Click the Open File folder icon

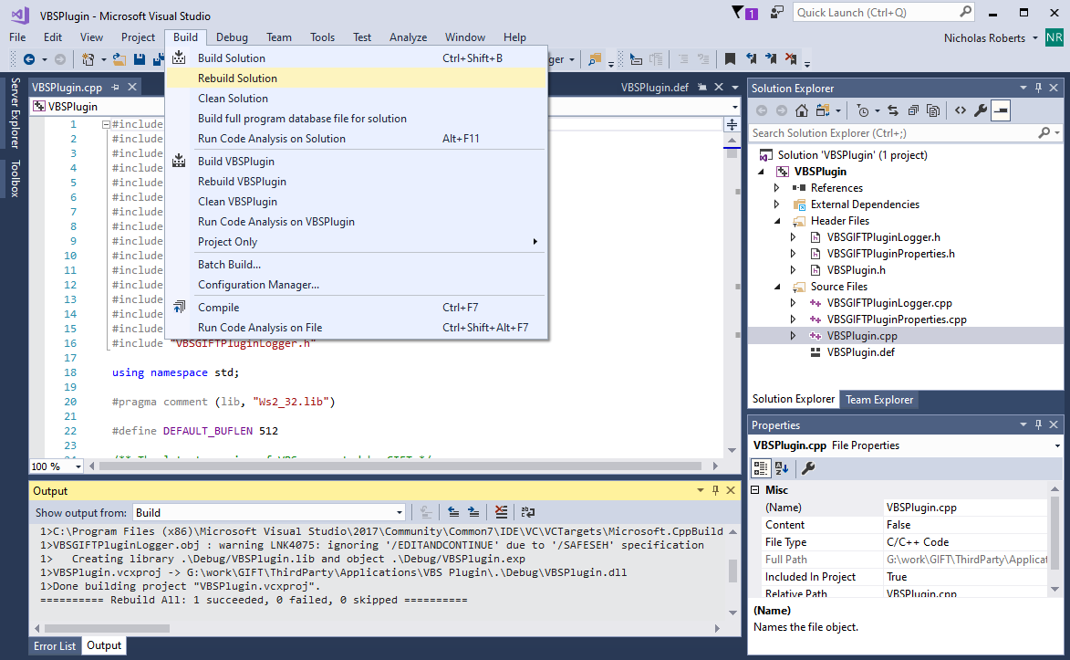click(119, 59)
